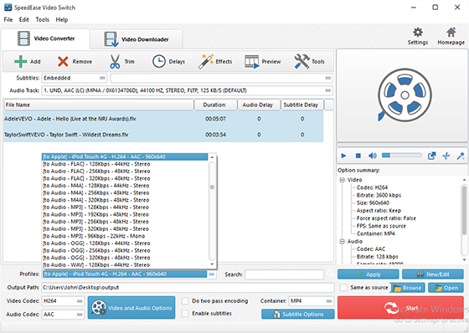469x333 pixels.
Task: Select the Taylor Swift Wildest Dreams file row
Action: [x=163, y=135]
